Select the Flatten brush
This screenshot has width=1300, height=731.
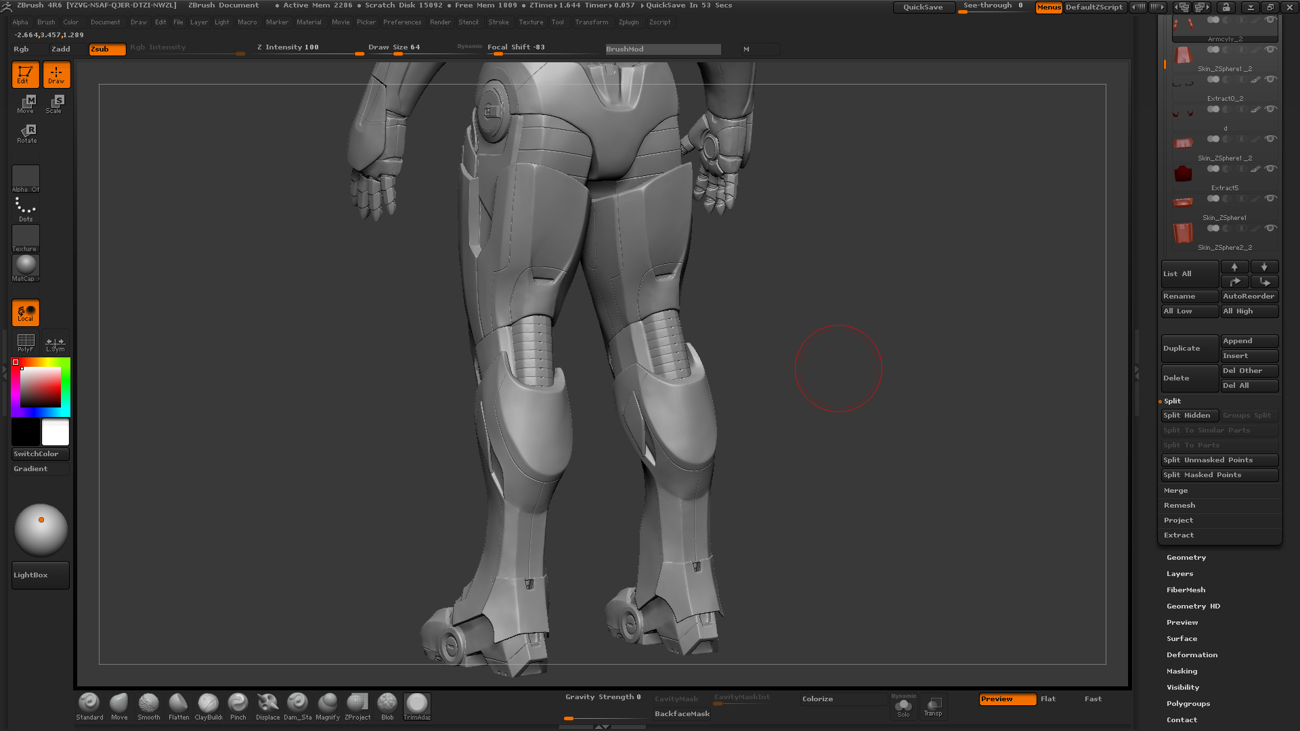[x=179, y=707]
